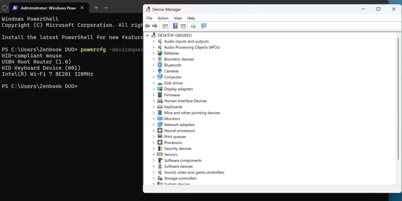Click the Batteries category icon

point(160,53)
